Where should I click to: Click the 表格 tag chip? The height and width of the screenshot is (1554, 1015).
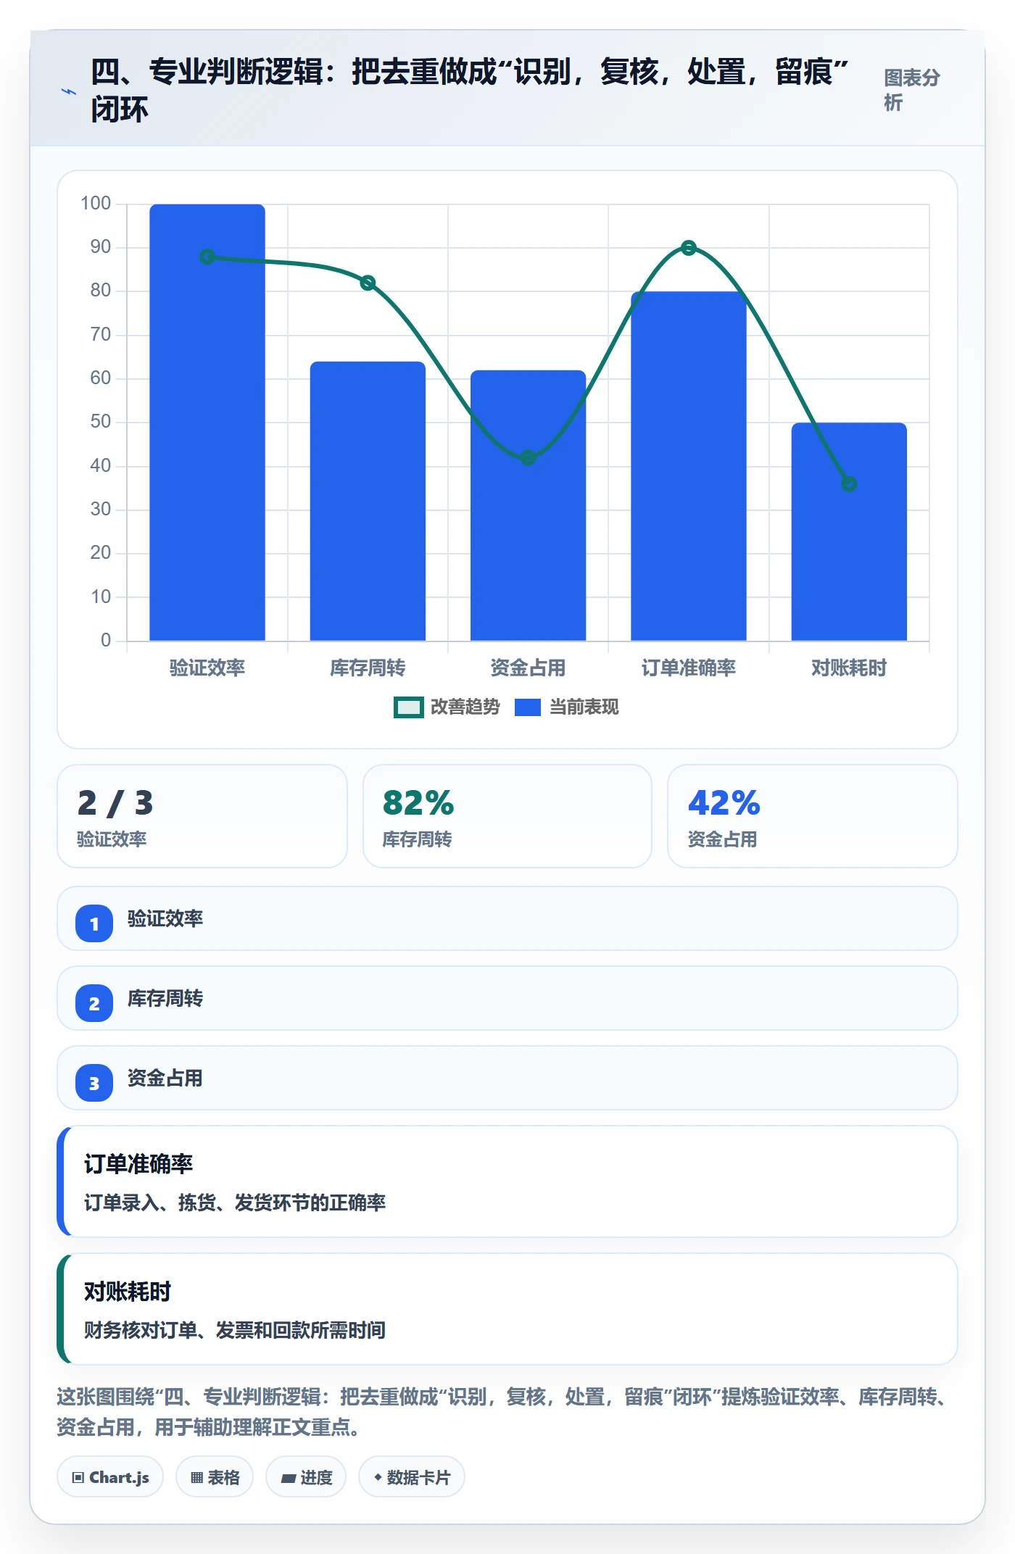point(215,1477)
